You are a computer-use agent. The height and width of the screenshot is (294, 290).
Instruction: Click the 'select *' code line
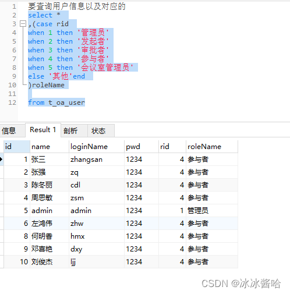44,15
